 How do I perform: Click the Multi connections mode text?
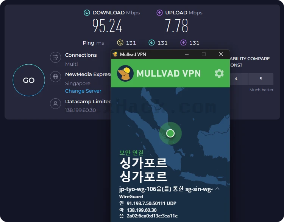click(71, 64)
